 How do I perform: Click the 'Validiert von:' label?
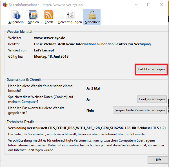click(18, 50)
